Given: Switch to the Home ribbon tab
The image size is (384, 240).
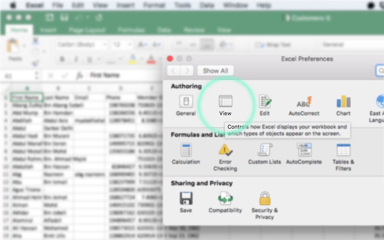Looking at the screenshot, I should point(19,30).
